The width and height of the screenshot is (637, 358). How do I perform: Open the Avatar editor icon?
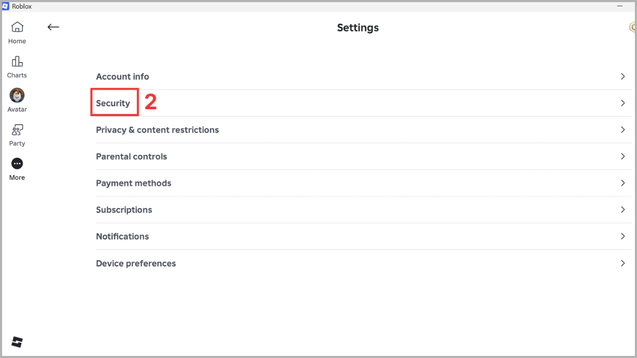tap(17, 95)
